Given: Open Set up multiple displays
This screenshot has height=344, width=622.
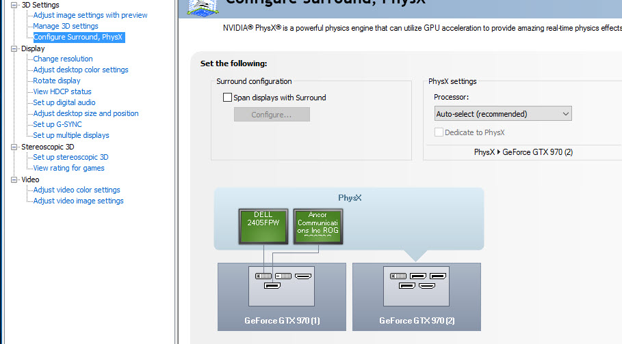Looking at the screenshot, I should pos(71,135).
